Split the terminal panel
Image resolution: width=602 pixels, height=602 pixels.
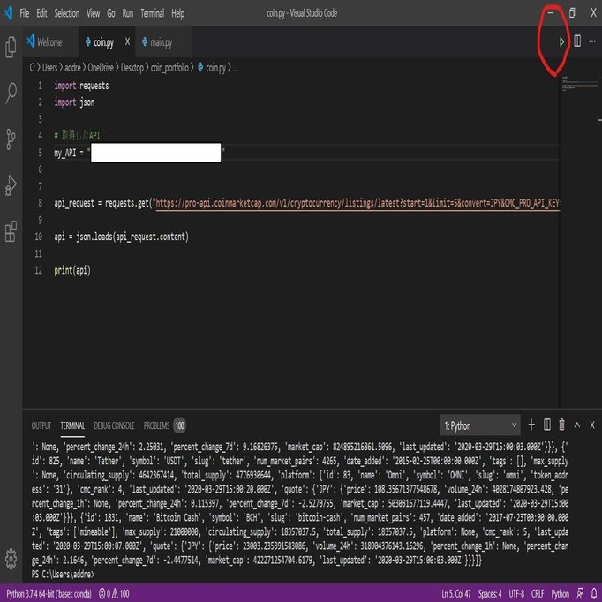pyautogui.click(x=547, y=425)
